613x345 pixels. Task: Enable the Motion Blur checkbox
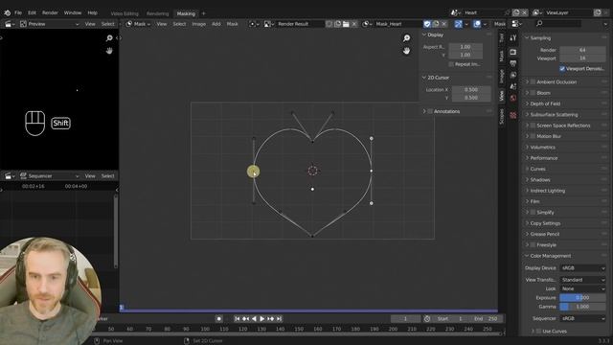[533, 136]
